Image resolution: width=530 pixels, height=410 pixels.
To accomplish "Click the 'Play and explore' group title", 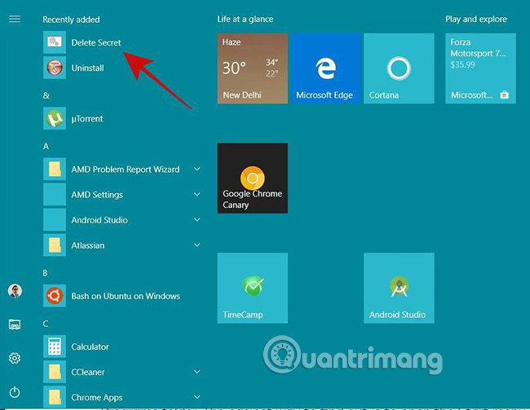I will coord(476,20).
